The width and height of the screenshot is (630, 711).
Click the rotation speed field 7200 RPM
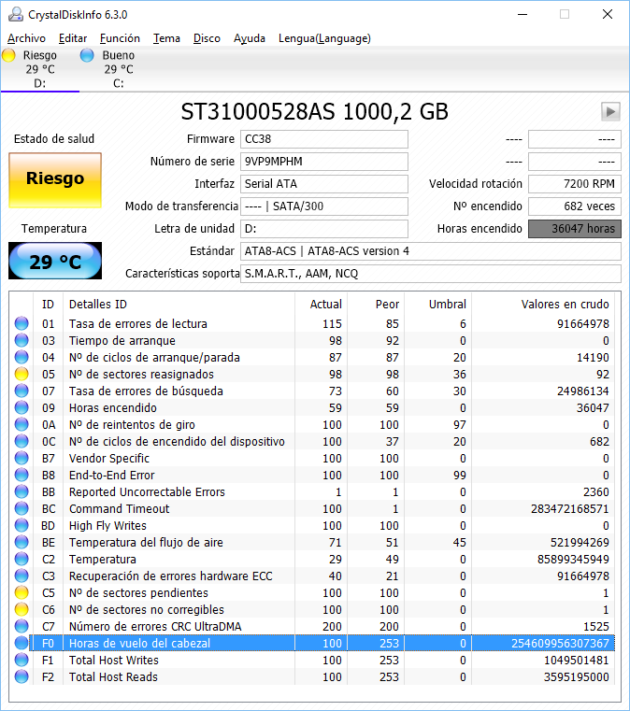point(574,184)
